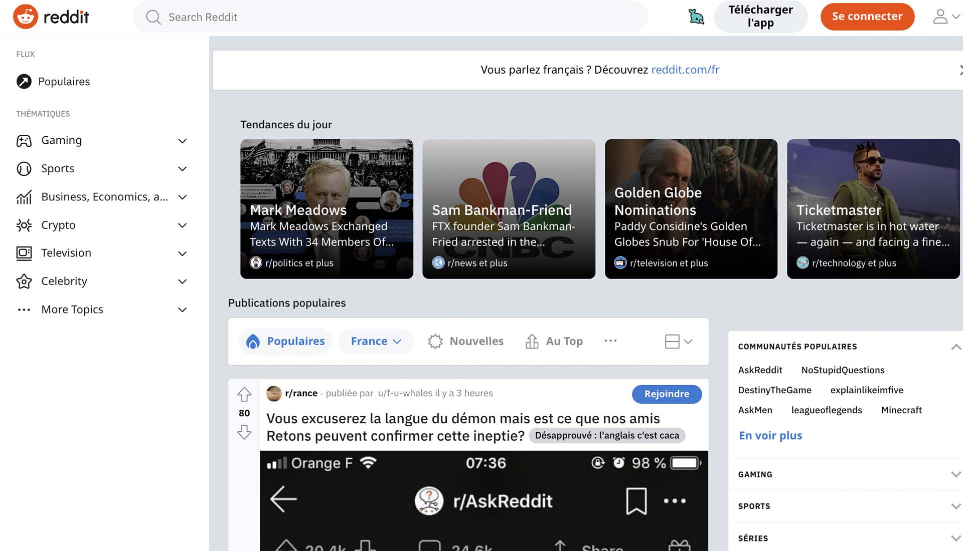Screen dimensions: 963x551
Task: Downvote the r/rance post
Action: (x=244, y=432)
